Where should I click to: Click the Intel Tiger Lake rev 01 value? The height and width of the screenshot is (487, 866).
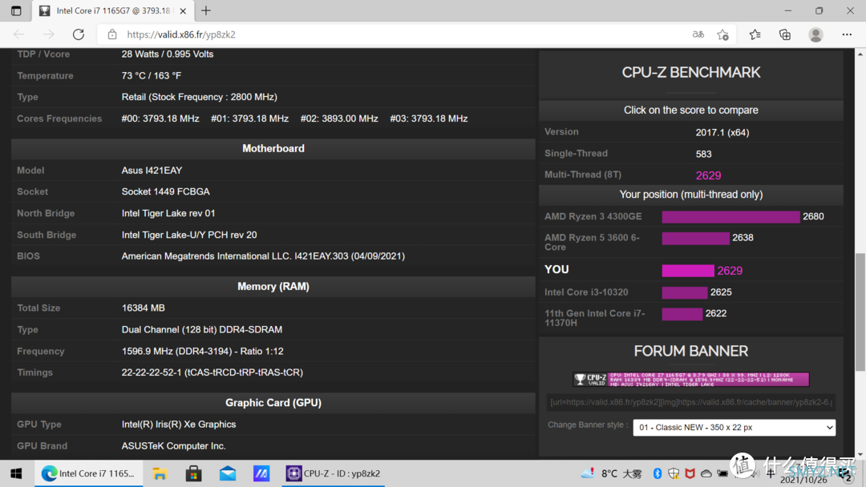pos(168,213)
